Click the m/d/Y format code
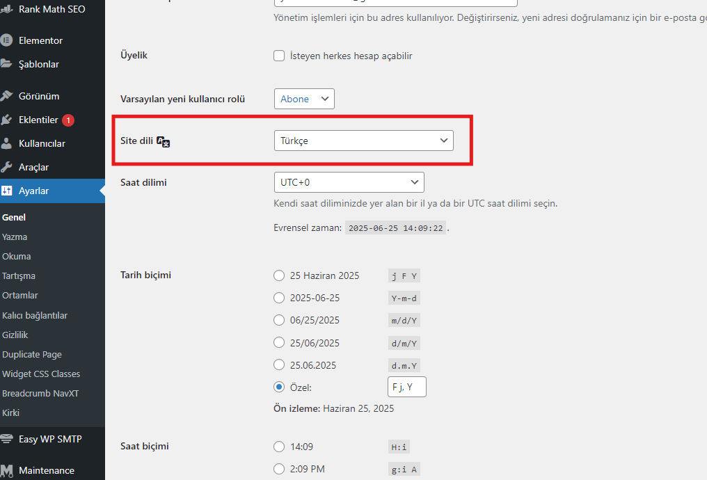The image size is (707, 480). pos(404,321)
